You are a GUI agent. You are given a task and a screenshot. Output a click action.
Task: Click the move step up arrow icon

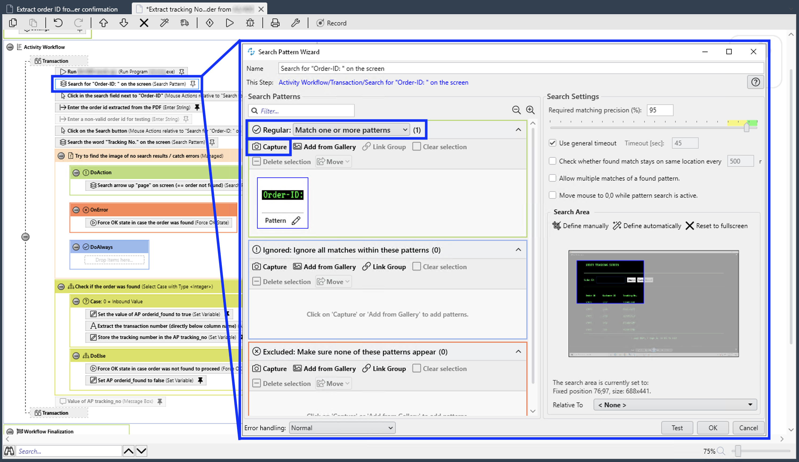103,23
